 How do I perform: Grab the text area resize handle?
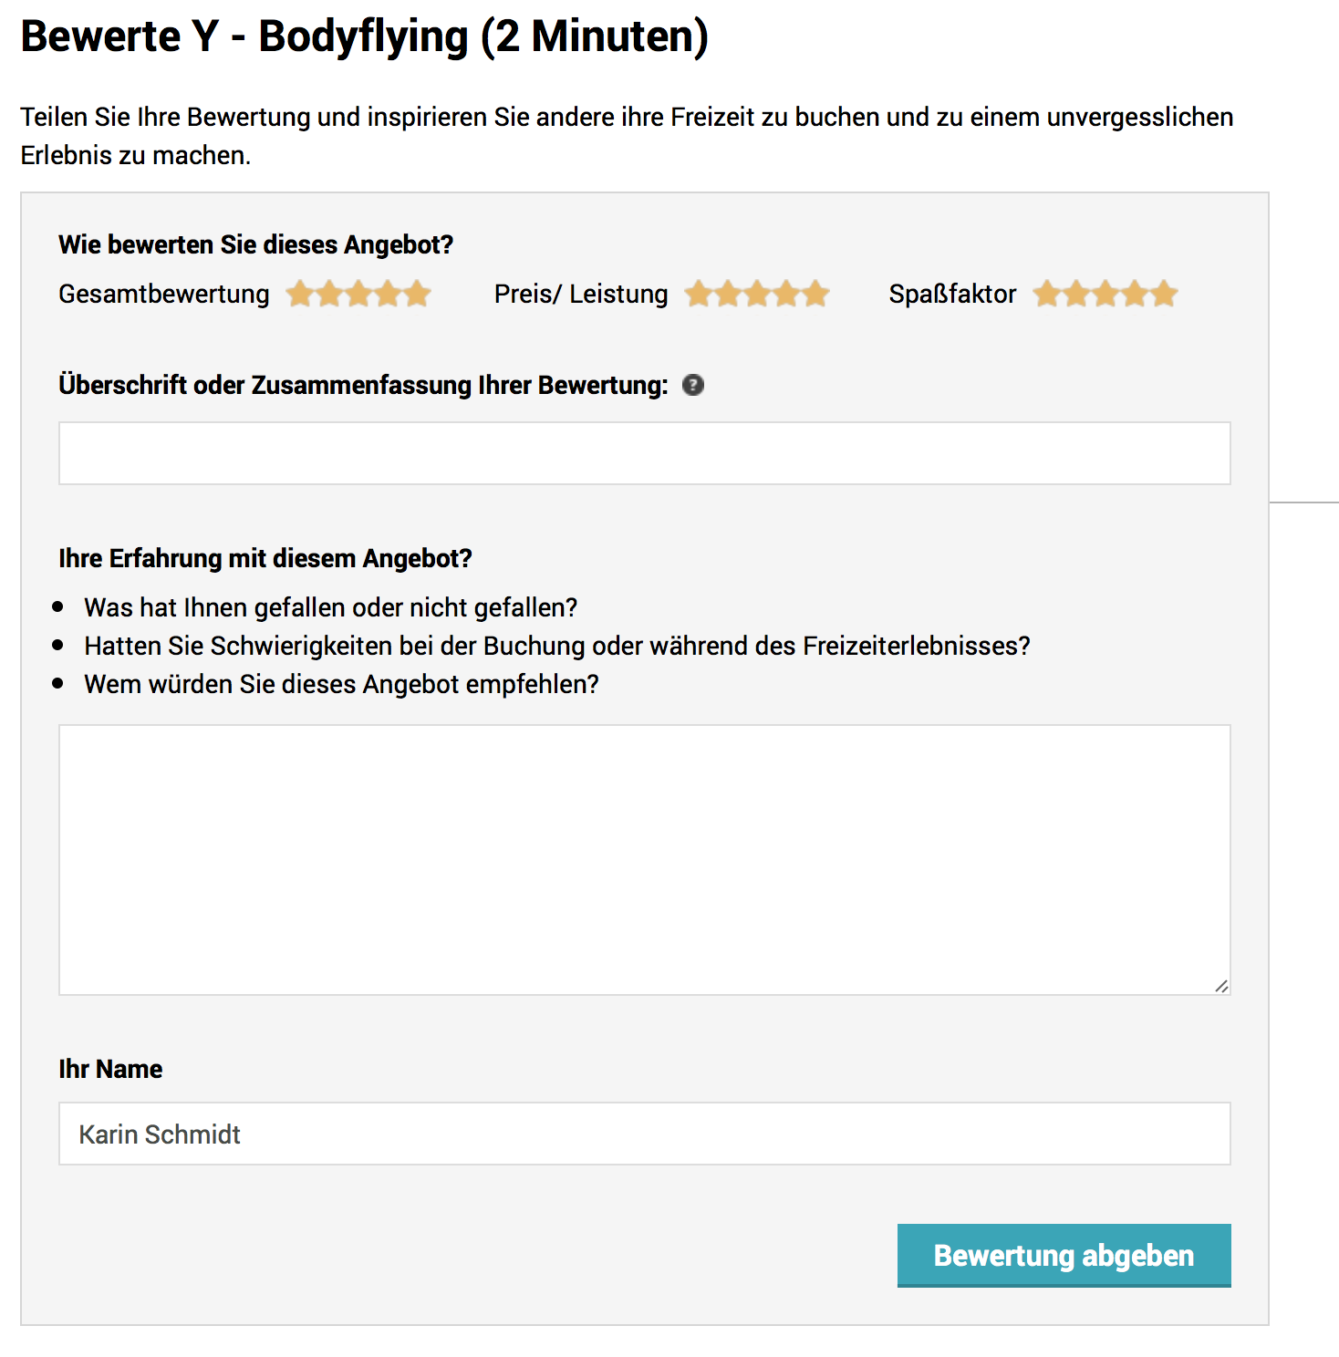click(x=1221, y=986)
